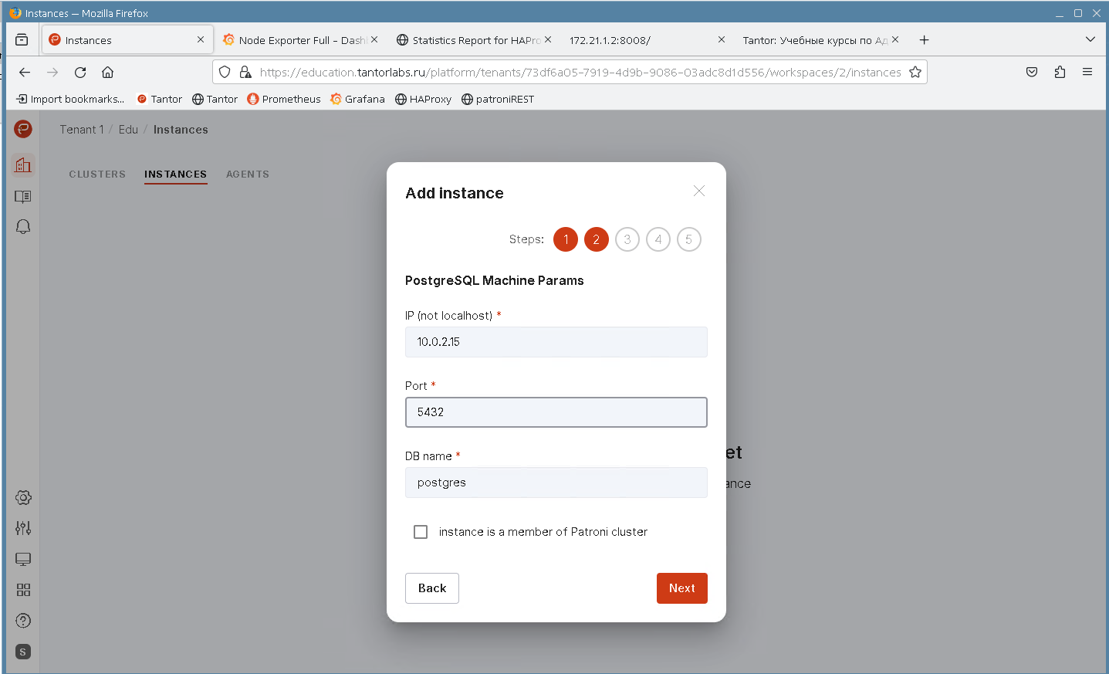
Task: Bookmark this page with the star icon
Action: pos(915,72)
